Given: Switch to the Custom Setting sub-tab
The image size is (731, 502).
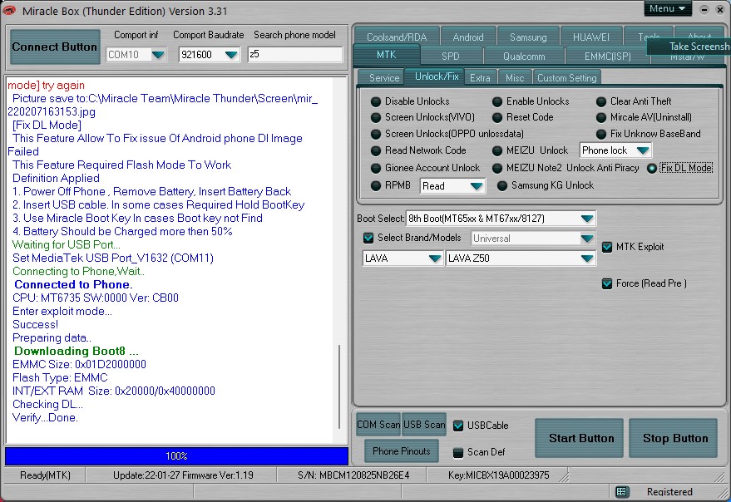Looking at the screenshot, I should tap(567, 78).
